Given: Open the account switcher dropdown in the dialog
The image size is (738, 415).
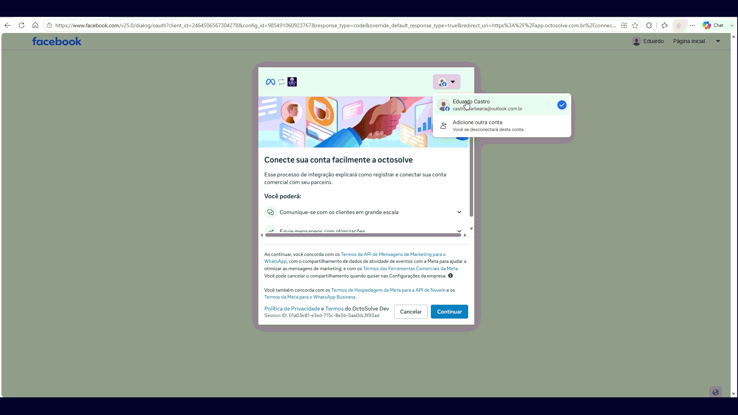Looking at the screenshot, I should pyautogui.click(x=447, y=82).
